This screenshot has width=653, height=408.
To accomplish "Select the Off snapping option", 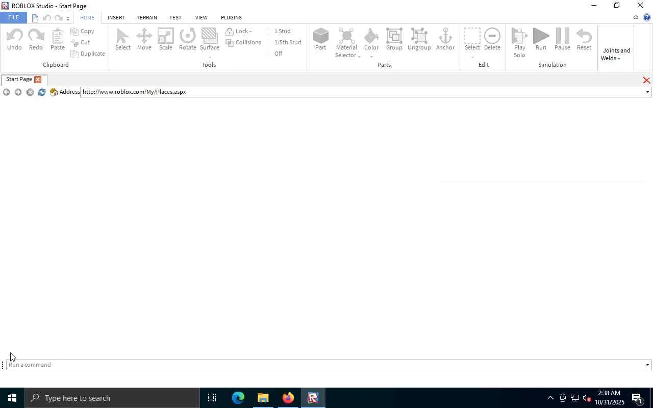I will [x=274, y=54].
